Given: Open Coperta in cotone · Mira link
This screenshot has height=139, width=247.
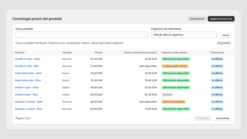Looking at the screenshot, I should click(28, 109).
